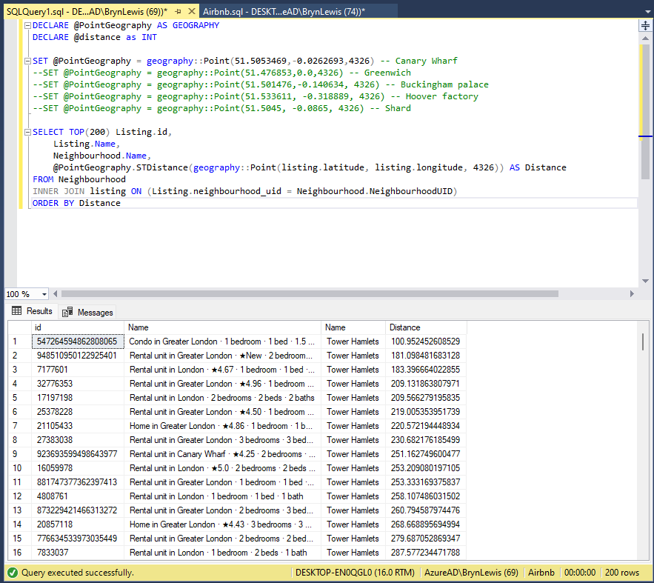Collapse the SET @PointGeography outline block
The width and height of the screenshot is (654, 583).
coord(27,61)
